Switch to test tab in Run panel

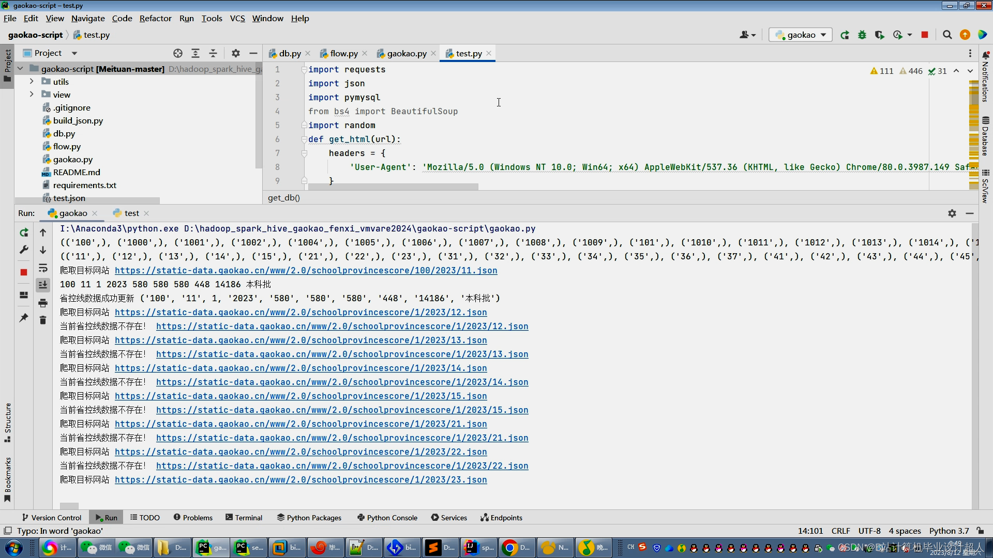131,213
